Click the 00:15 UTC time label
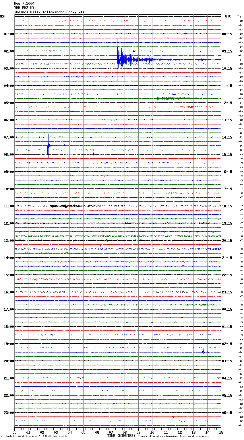The height and width of the screenshot is (440, 244). [x=227, y=309]
